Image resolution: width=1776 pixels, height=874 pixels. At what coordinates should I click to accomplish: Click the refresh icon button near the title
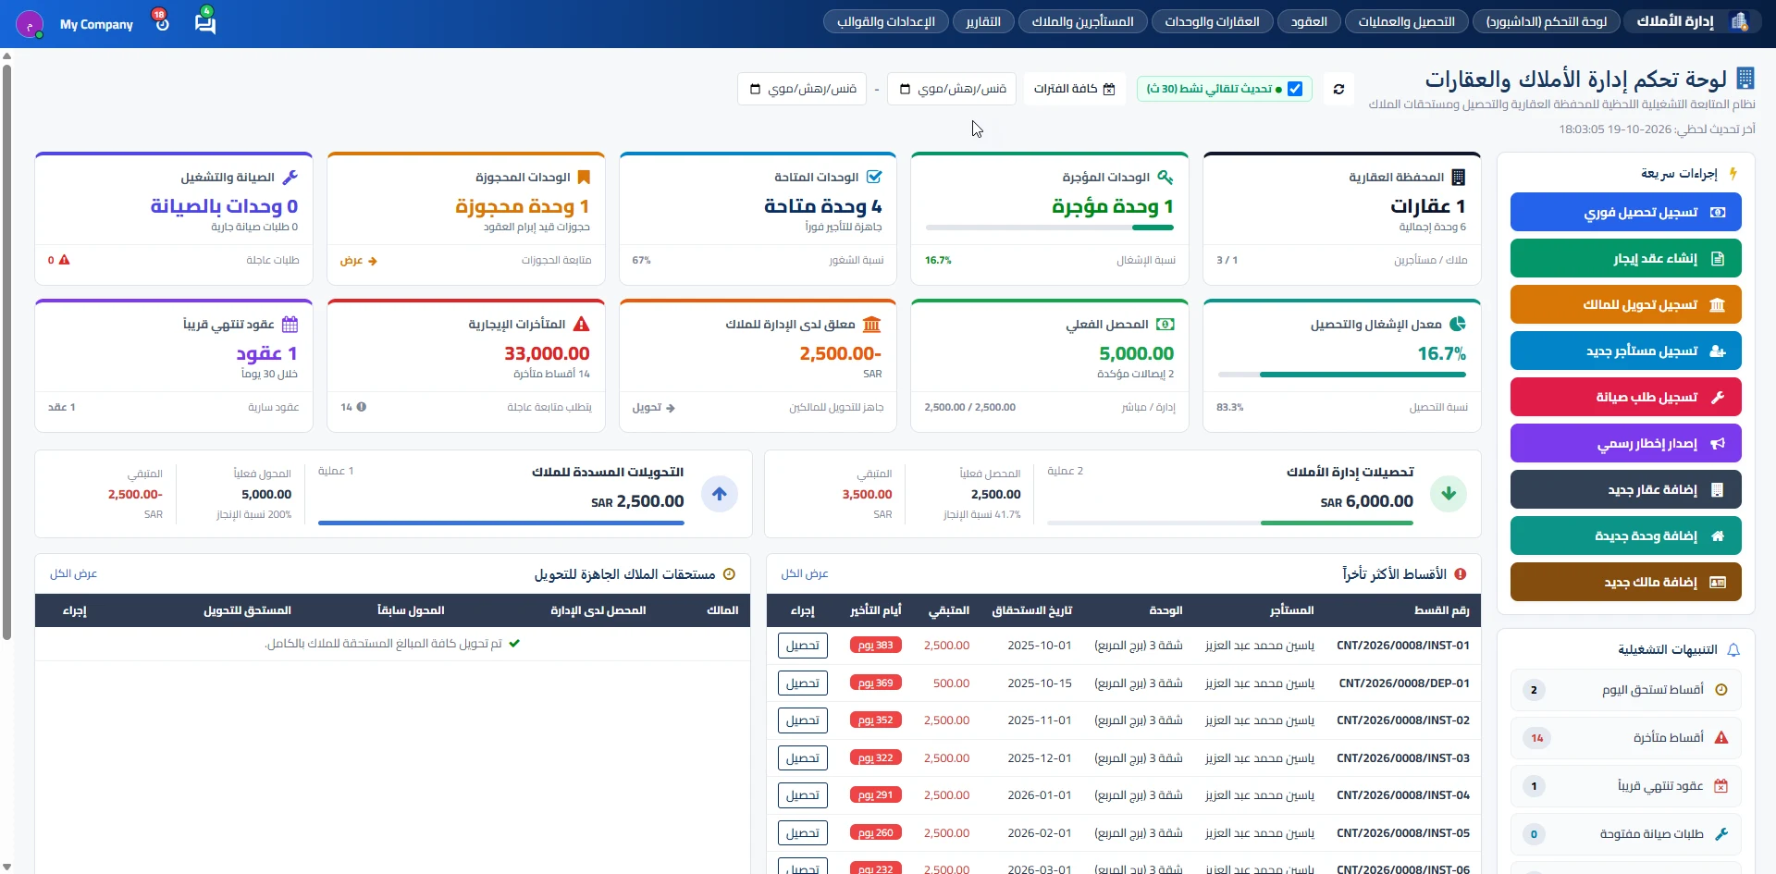pos(1338,89)
